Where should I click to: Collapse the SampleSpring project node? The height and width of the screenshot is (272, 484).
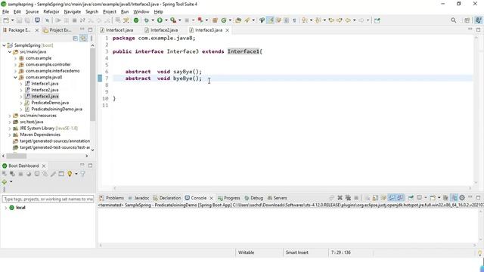click(x=4, y=45)
